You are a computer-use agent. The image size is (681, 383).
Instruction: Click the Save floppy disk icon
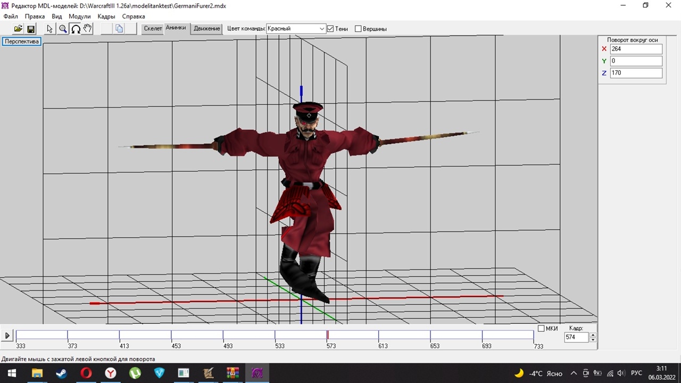tap(31, 29)
